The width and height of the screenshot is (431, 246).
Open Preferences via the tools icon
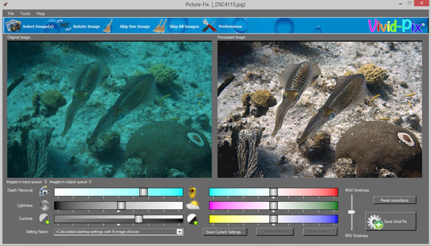(x=209, y=26)
